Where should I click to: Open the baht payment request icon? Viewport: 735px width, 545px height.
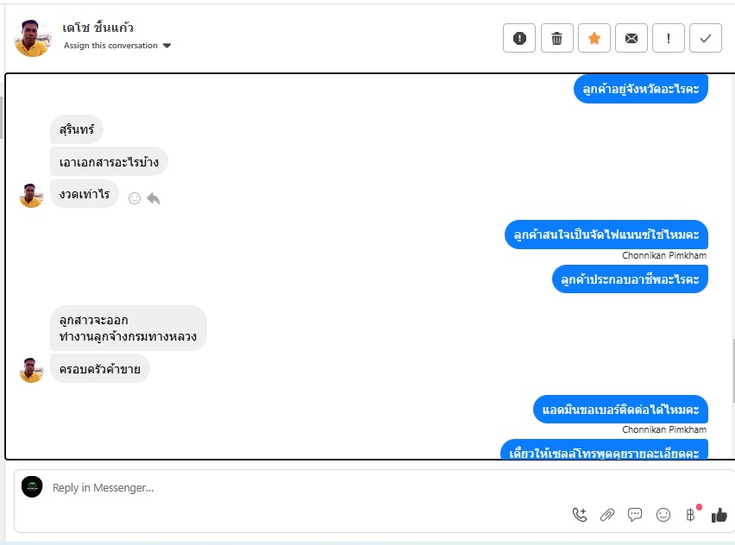coord(690,515)
